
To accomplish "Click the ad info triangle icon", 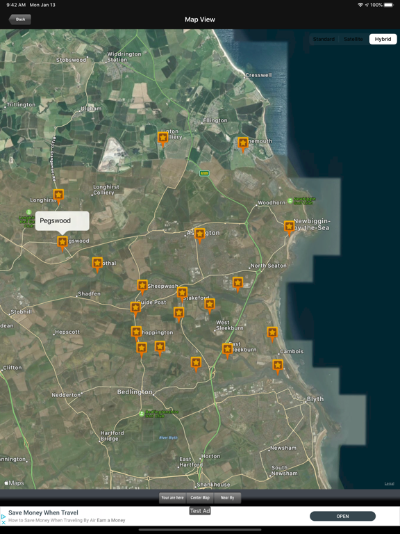I will coord(3,517).
